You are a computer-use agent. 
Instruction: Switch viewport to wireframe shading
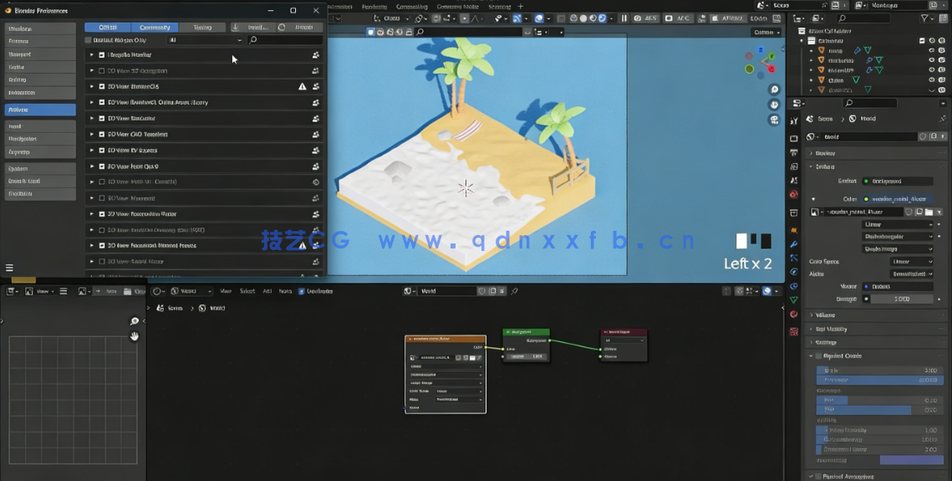573,18
